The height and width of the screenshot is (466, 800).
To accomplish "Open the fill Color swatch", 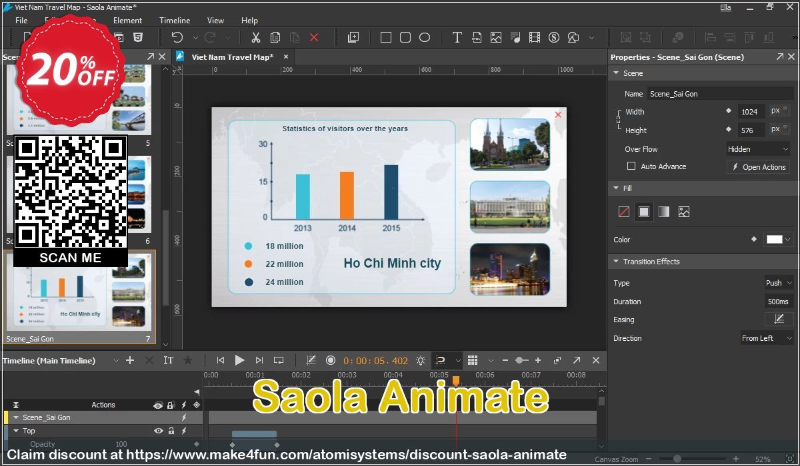I will pyautogui.click(x=779, y=240).
